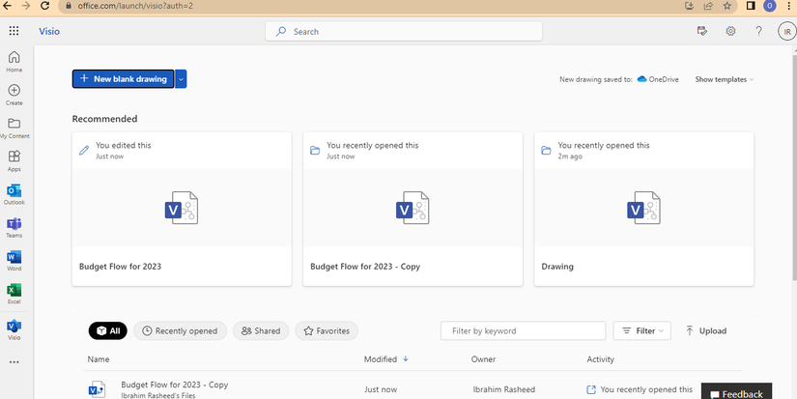
Task: Open My Content folder icon
Action: click(x=14, y=125)
